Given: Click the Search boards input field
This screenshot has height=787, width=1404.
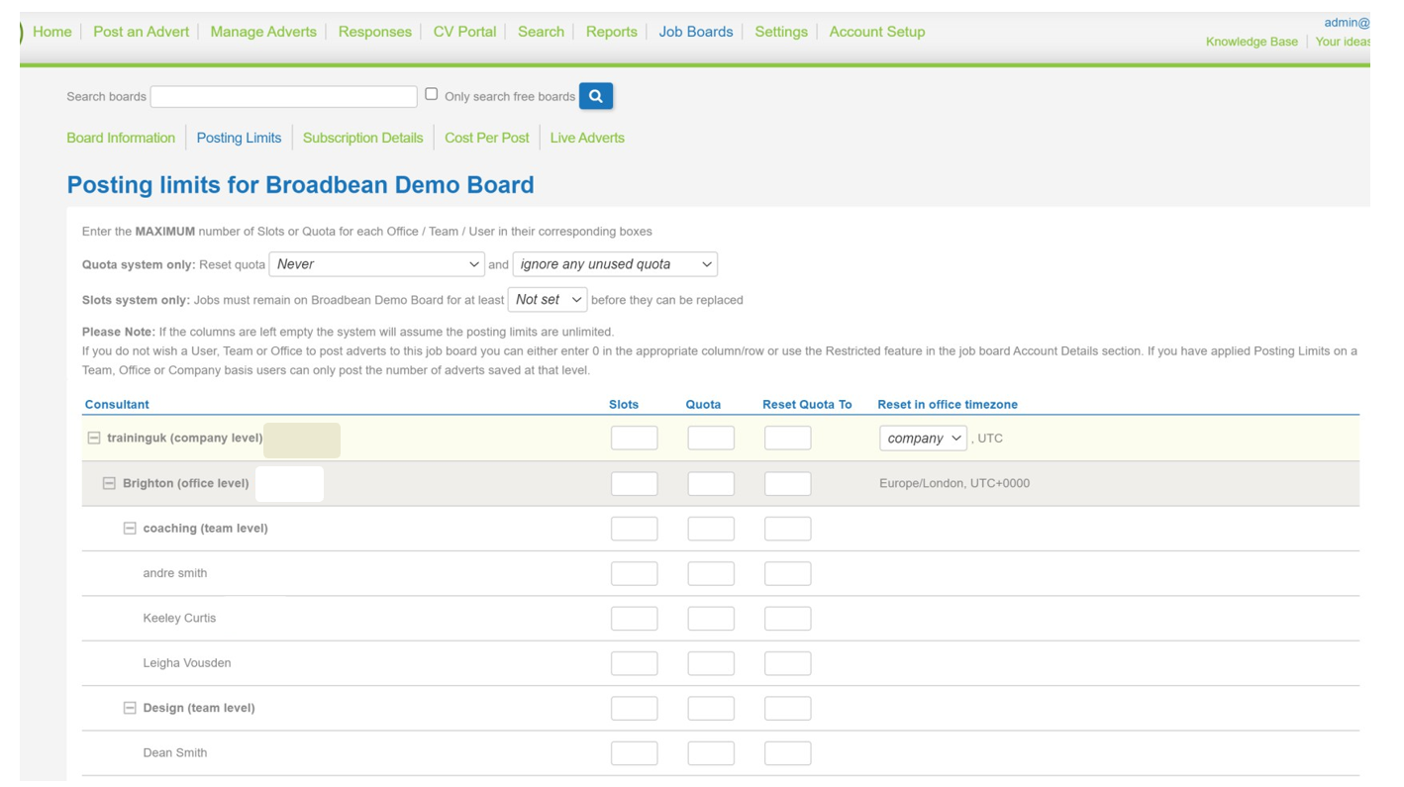Looking at the screenshot, I should click(x=283, y=95).
